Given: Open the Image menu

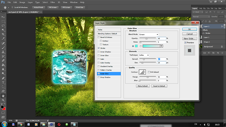Looking at the screenshot, I should (22, 2).
